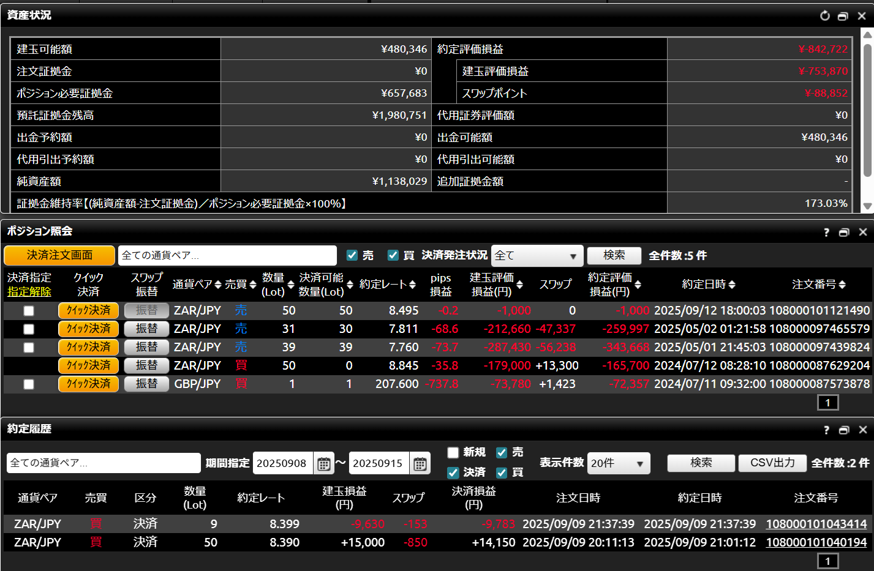Click クイック決済 for the GBP/JPY position
Screen dimensions: 874x571
click(89, 384)
